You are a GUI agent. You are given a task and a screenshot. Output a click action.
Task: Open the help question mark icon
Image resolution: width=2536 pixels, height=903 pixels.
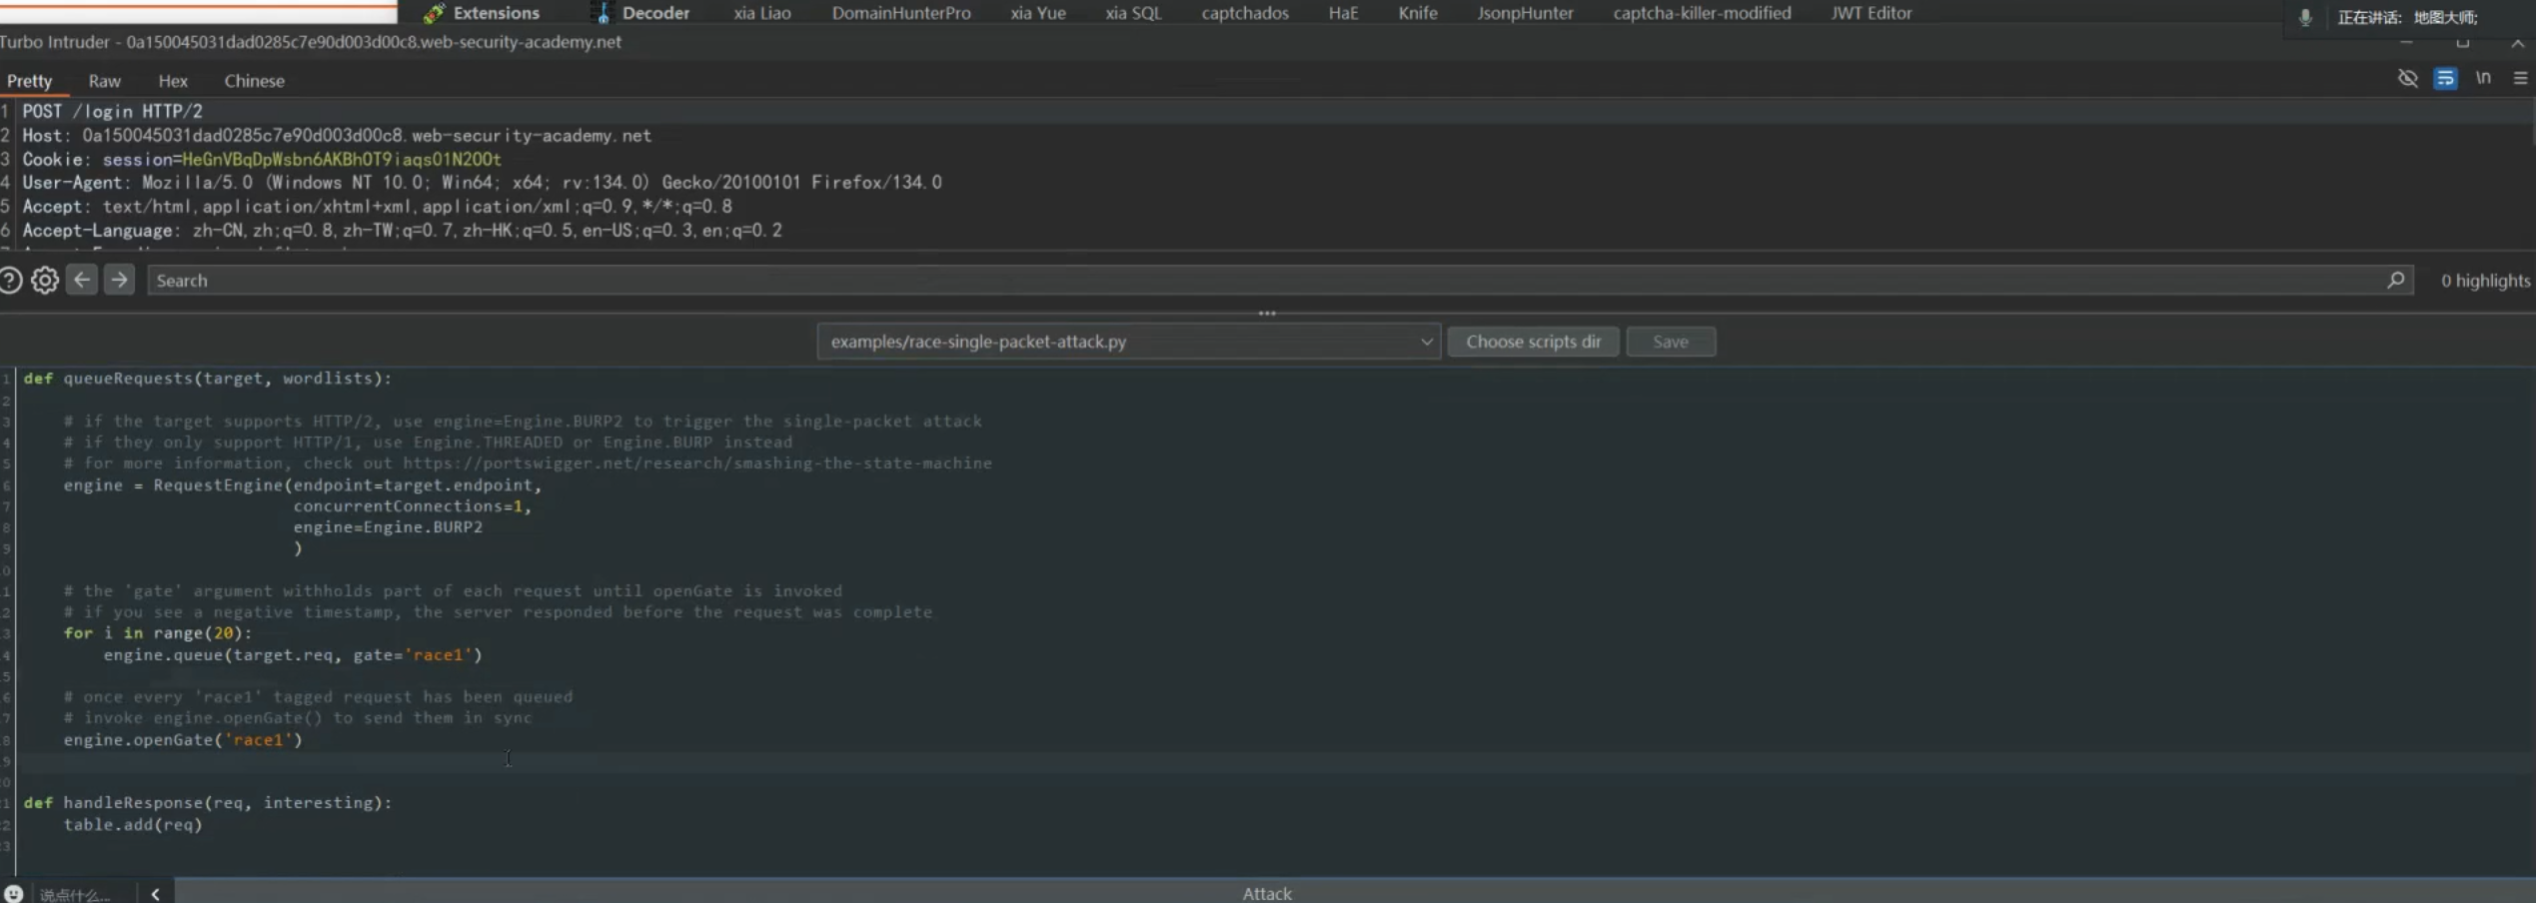pyautogui.click(x=11, y=281)
